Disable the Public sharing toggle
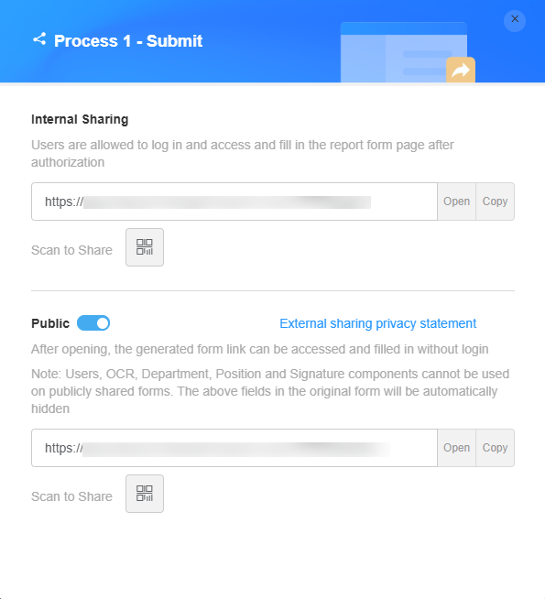 tap(93, 323)
